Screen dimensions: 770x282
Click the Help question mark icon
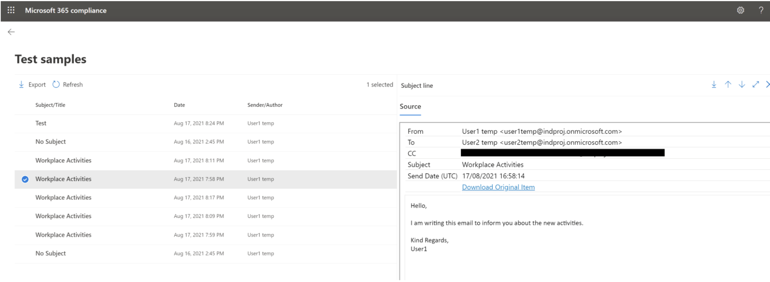click(761, 10)
